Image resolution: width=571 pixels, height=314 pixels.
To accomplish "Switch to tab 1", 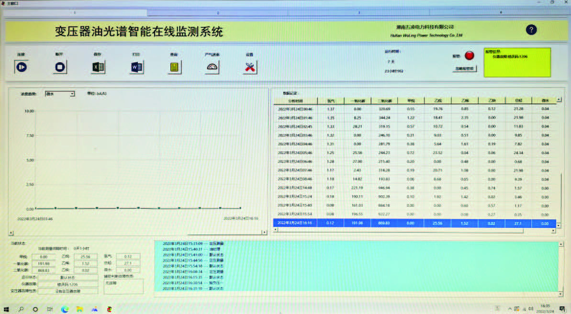I will coord(75,13).
